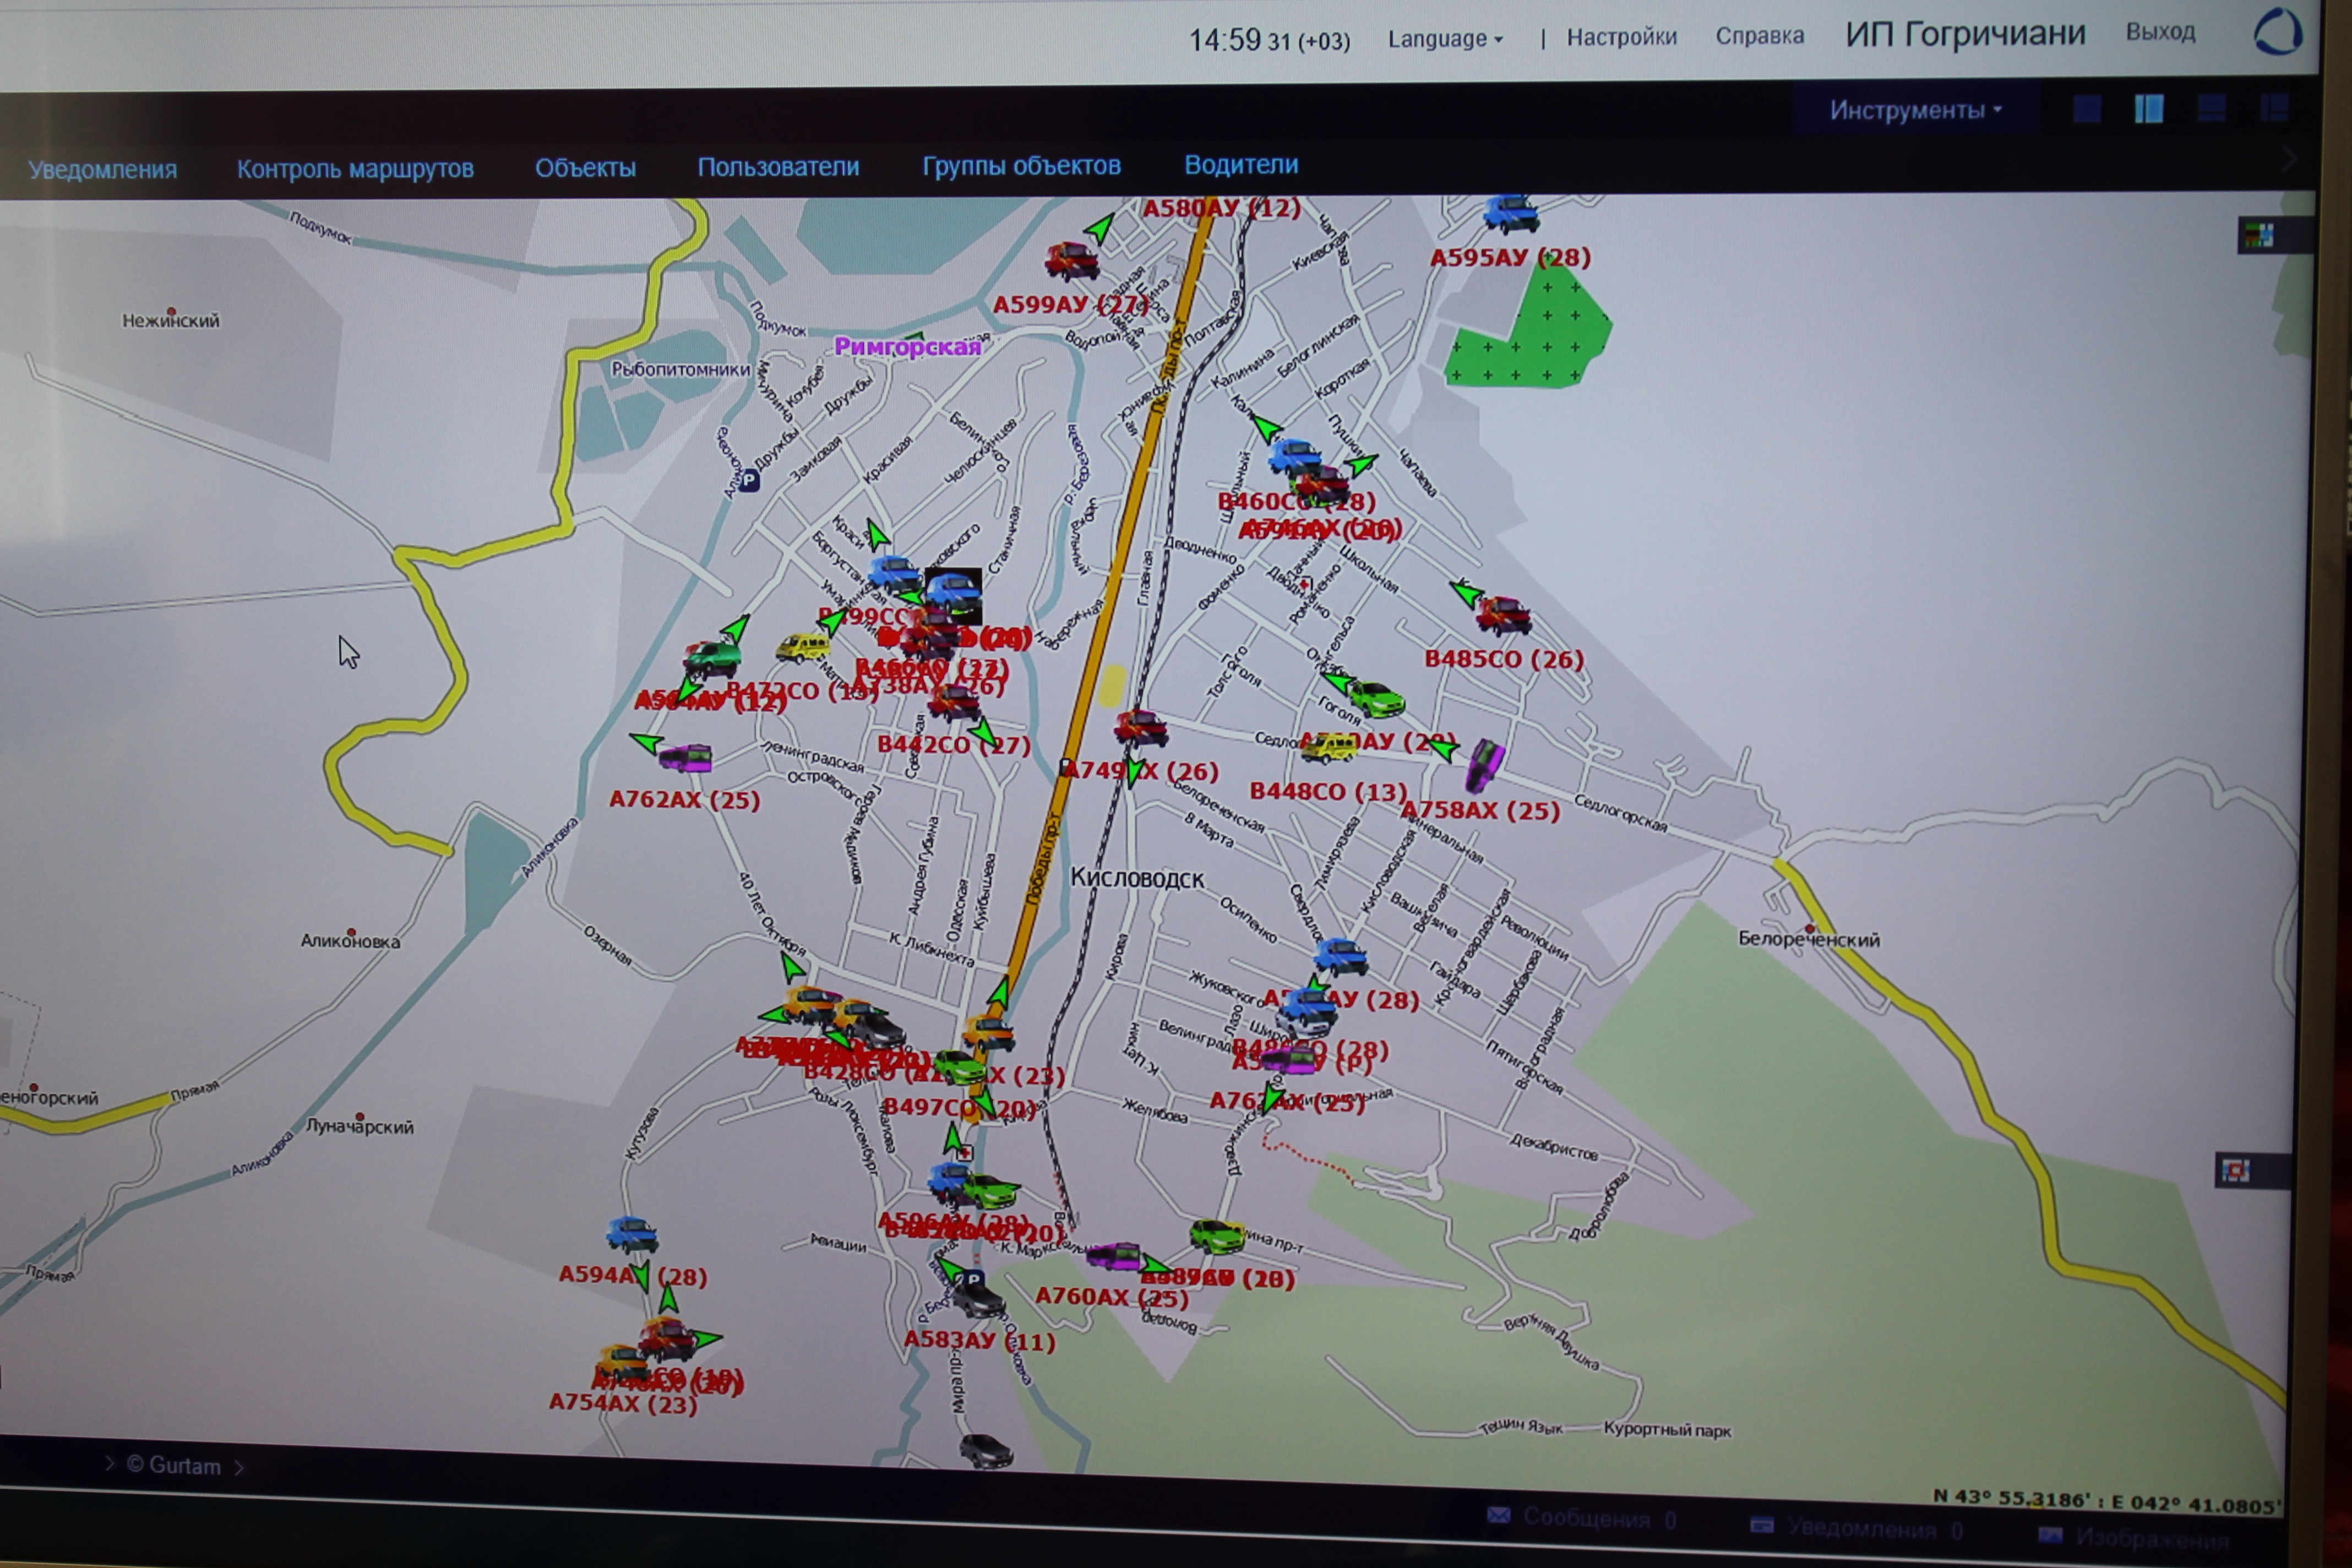Open the © Gurtam copyright link
Screen dimensions: 2352x1568
tap(174, 1466)
